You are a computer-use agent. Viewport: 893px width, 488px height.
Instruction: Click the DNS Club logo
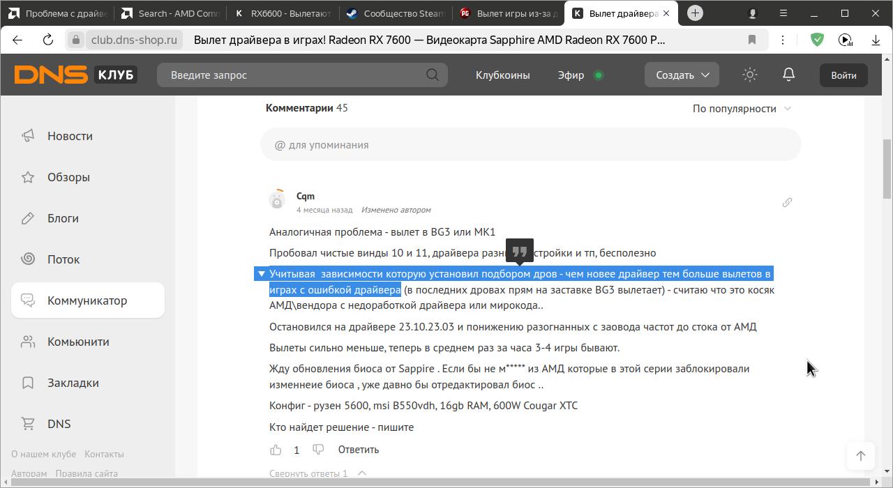tap(75, 75)
